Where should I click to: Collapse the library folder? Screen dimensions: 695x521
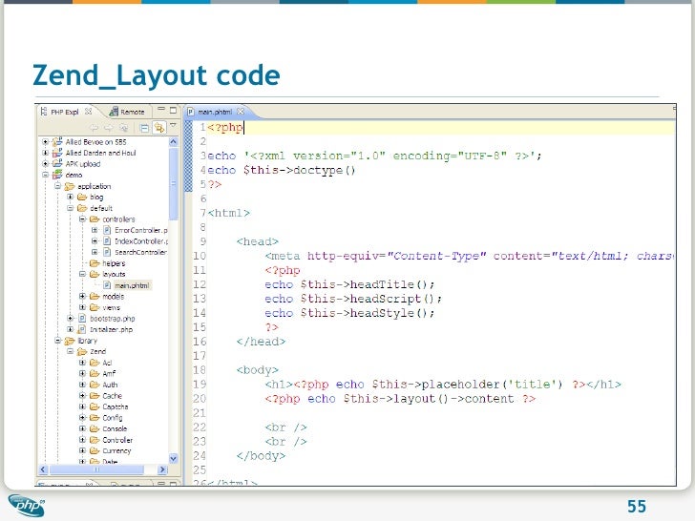pos(57,341)
